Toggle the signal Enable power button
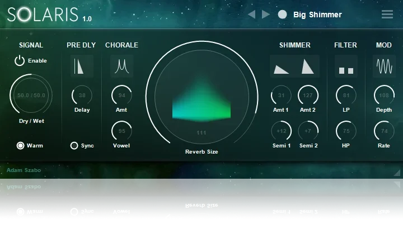Viewport: 403px width, 229px height. click(20, 61)
